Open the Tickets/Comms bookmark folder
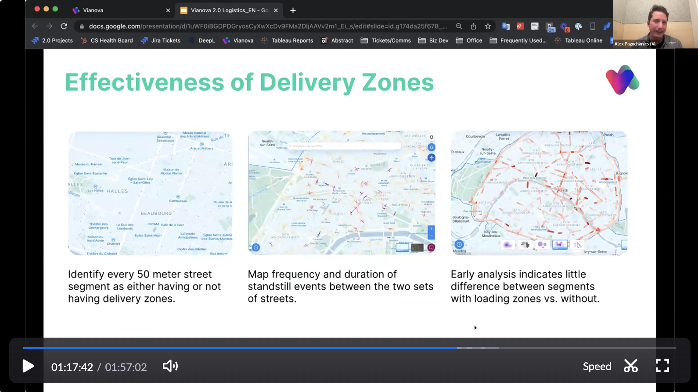Viewport: 698px width, 392px height. [x=386, y=40]
